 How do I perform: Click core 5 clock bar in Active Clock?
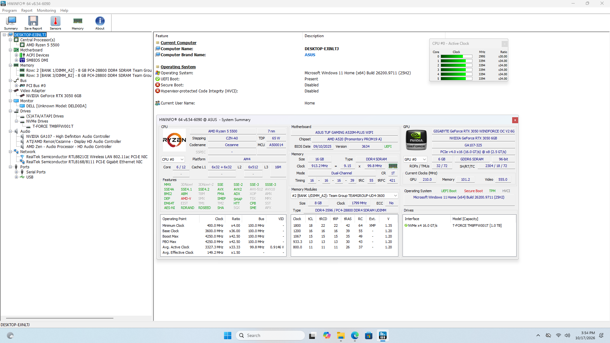tap(456, 79)
